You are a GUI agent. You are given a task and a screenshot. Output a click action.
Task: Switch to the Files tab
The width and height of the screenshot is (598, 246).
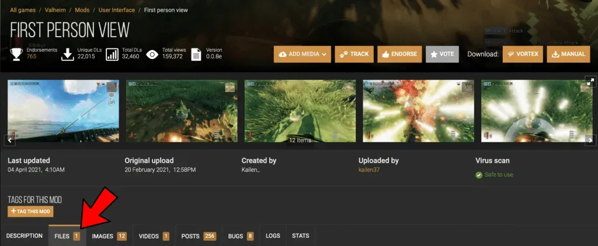[67, 236]
